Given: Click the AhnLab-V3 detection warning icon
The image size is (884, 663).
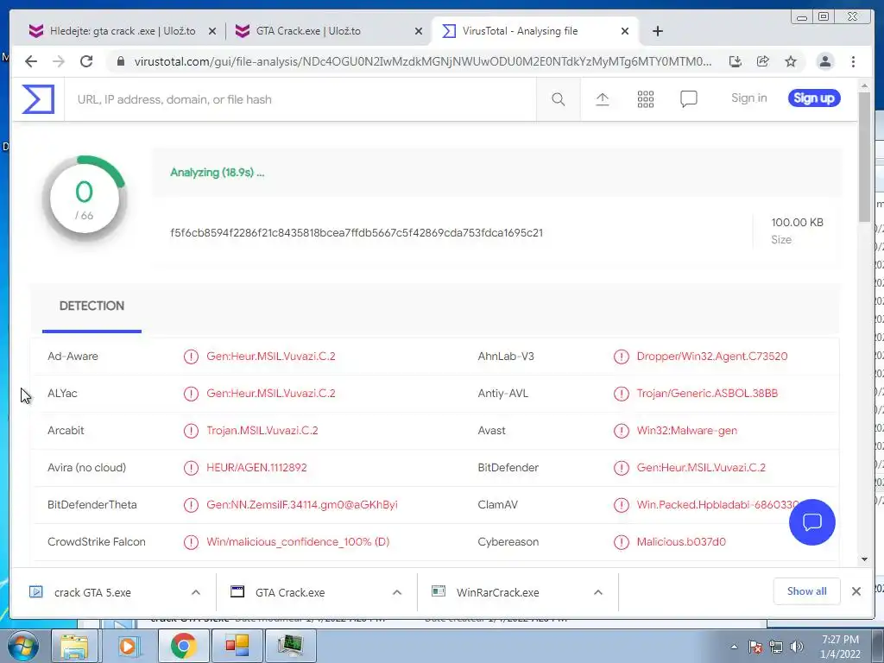Looking at the screenshot, I should point(622,357).
